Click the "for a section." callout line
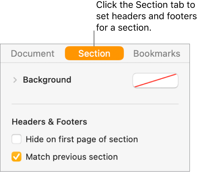The image size is (200, 172). [x=124, y=28]
